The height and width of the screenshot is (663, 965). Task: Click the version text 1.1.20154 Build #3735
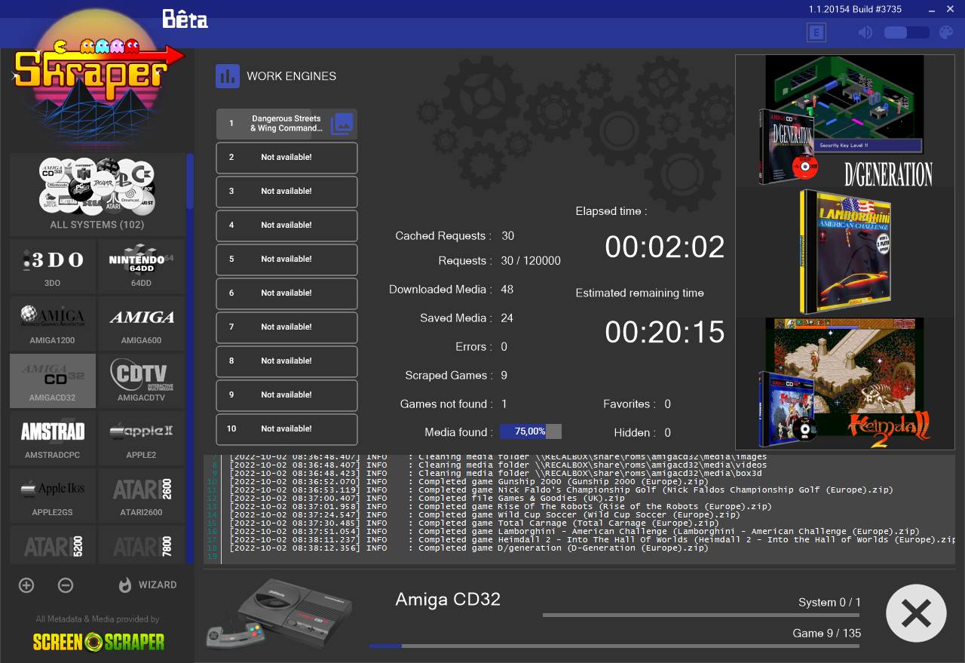pos(855,9)
